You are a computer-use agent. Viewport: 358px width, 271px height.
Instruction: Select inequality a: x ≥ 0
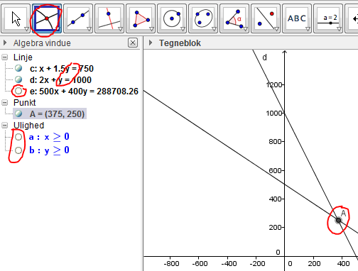pyautogui.click(x=49, y=137)
